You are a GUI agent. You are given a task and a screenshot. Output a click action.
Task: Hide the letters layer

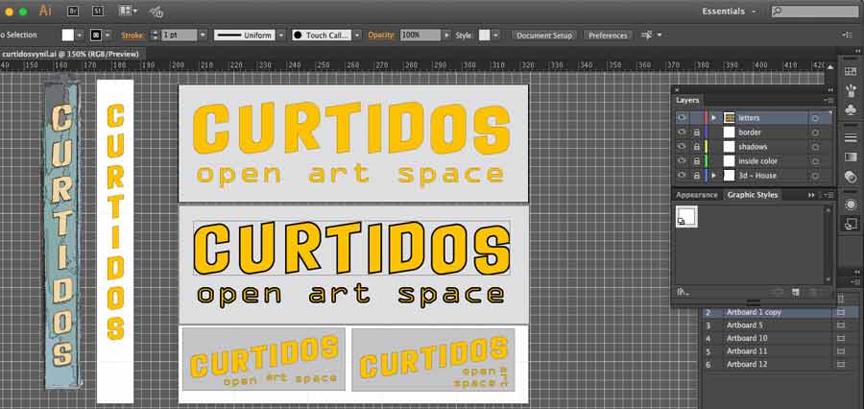[682, 117]
